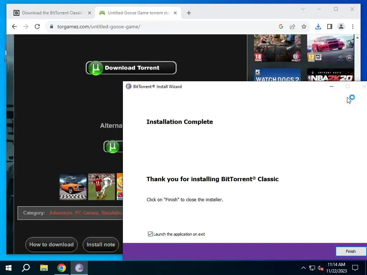This screenshot has height=275, width=367.
Task: Close the Untitled Goose Game tab
Action: tap(175, 13)
